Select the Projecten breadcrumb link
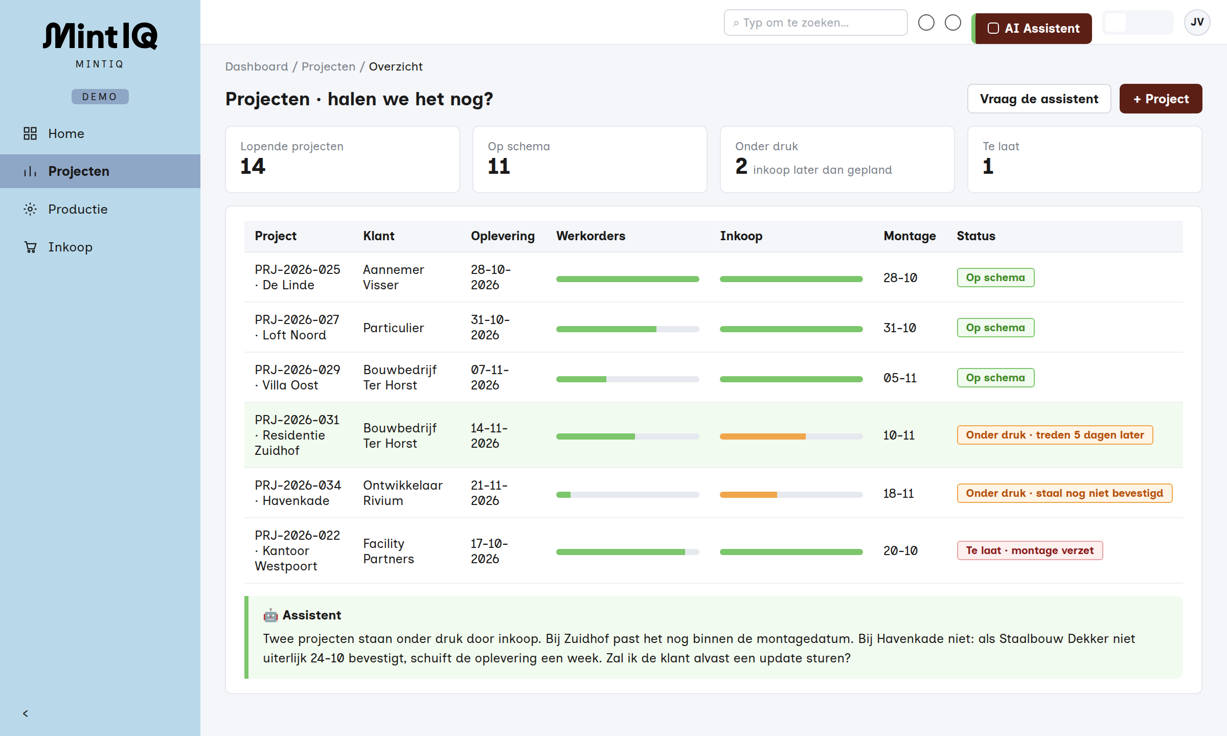The image size is (1227, 736). (x=328, y=66)
